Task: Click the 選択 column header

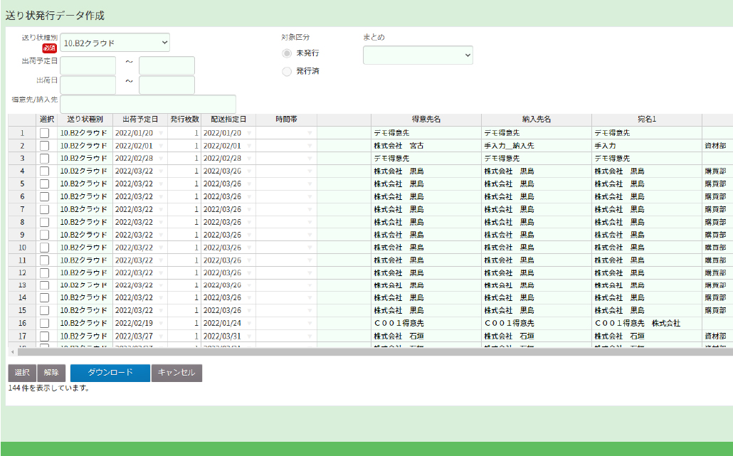Action: point(47,120)
